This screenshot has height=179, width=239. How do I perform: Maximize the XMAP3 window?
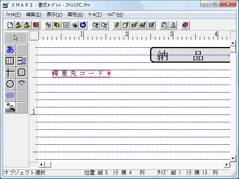[x=215, y=4]
